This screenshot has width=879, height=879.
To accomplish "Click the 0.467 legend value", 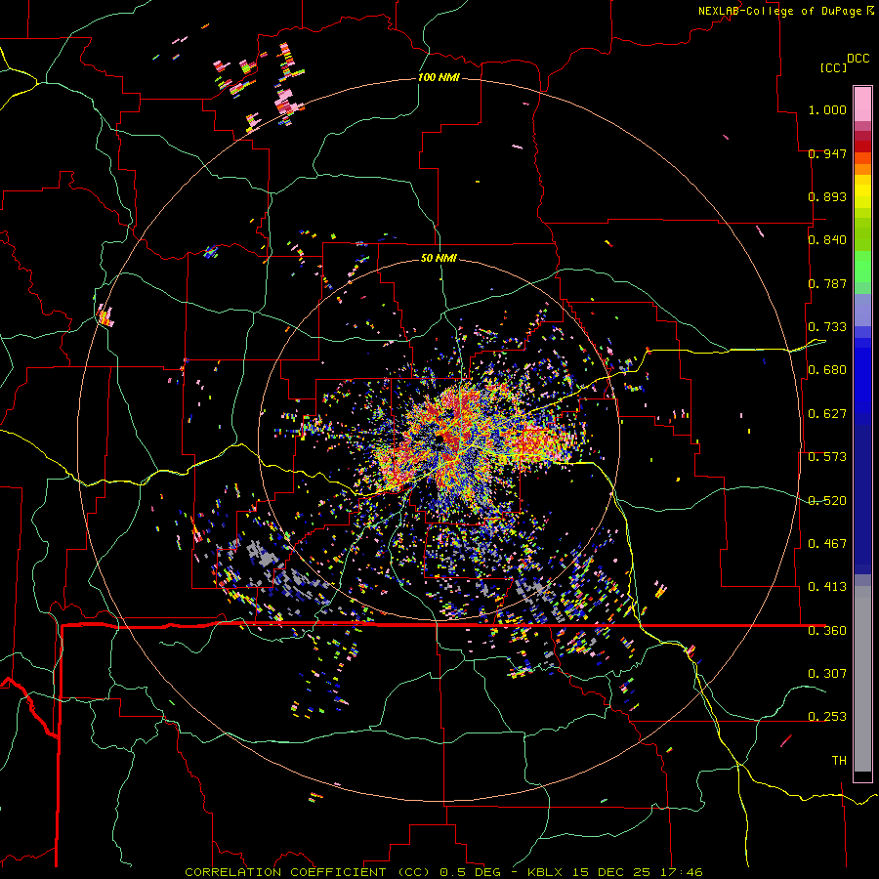I will 827,544.
